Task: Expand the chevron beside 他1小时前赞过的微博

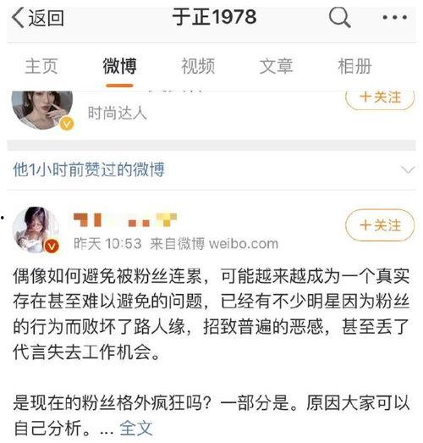Action: click(408, 170)
